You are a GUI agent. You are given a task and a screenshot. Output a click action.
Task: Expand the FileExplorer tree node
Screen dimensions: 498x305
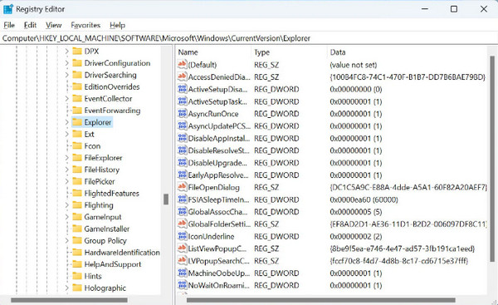coord(66,158)
